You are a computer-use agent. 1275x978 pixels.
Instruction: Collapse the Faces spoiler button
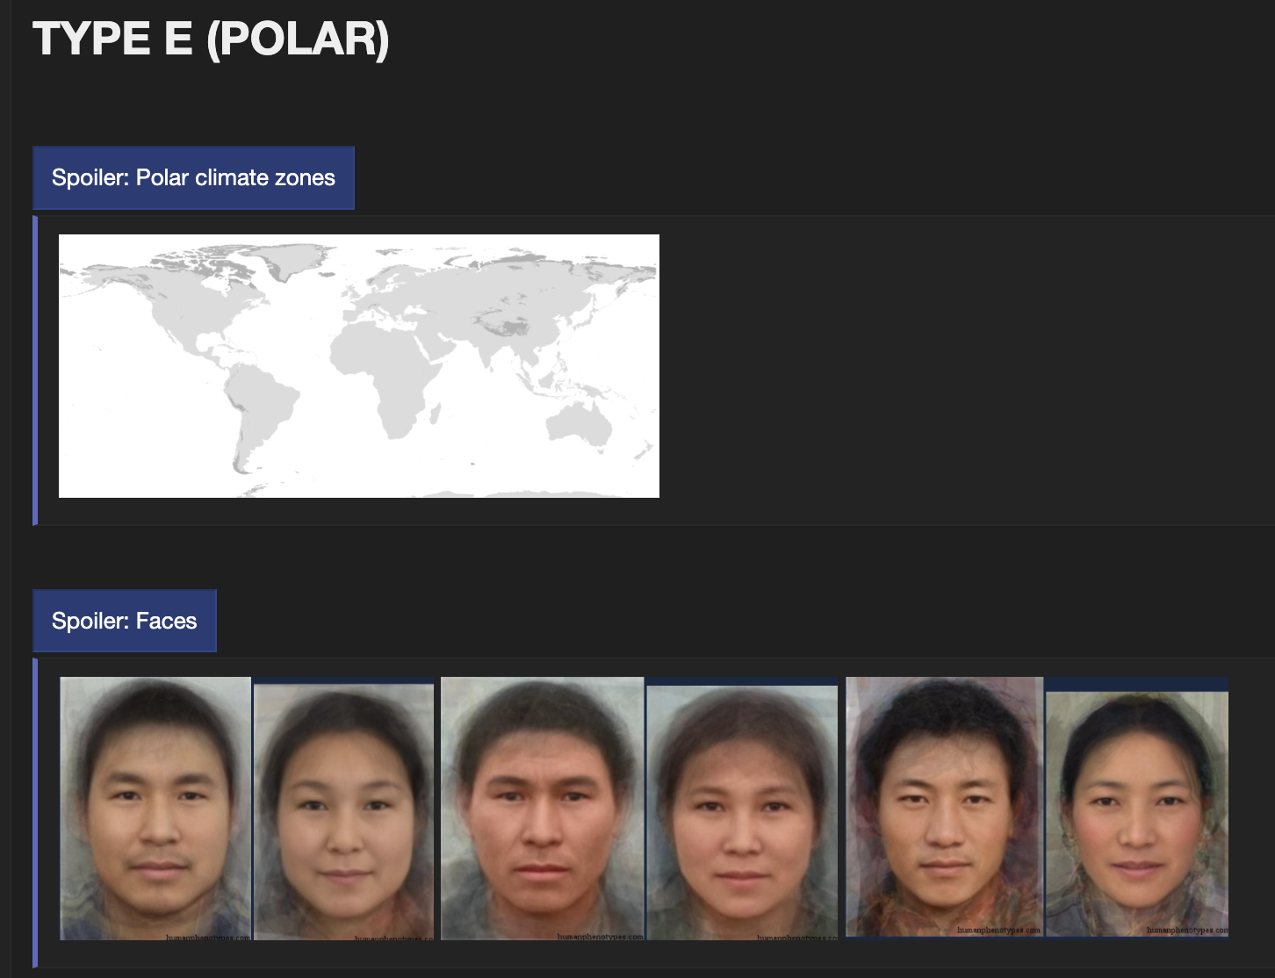(x=125, y=621)
